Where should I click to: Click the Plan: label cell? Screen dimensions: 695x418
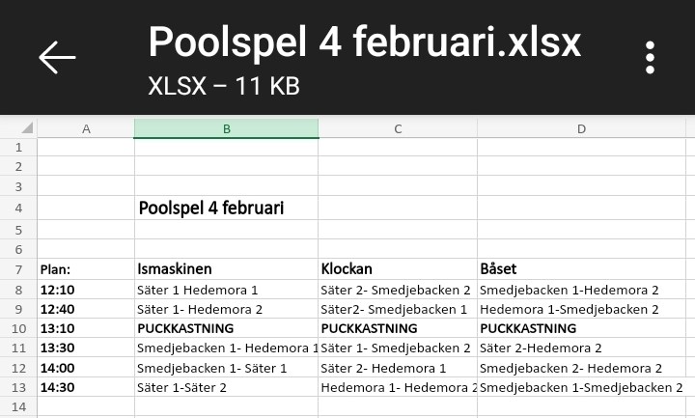[x=56, y=269]
